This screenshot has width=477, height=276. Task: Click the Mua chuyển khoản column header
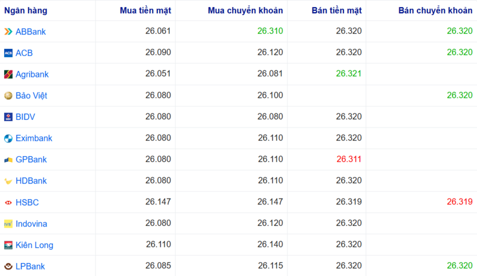[246, 11]
